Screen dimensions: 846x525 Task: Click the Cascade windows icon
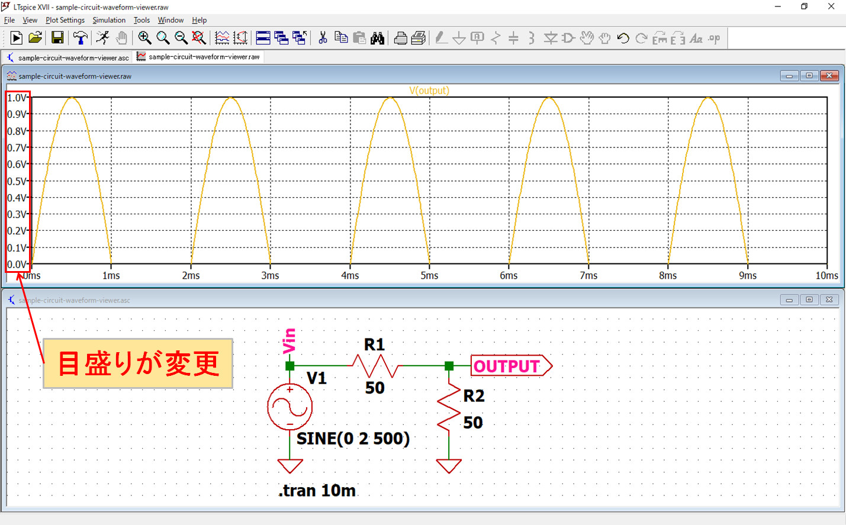(281, 38)
